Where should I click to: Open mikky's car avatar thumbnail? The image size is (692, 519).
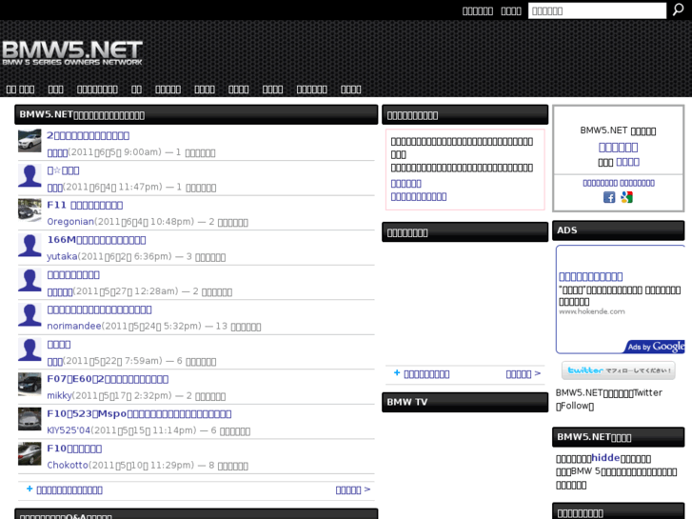30,385
